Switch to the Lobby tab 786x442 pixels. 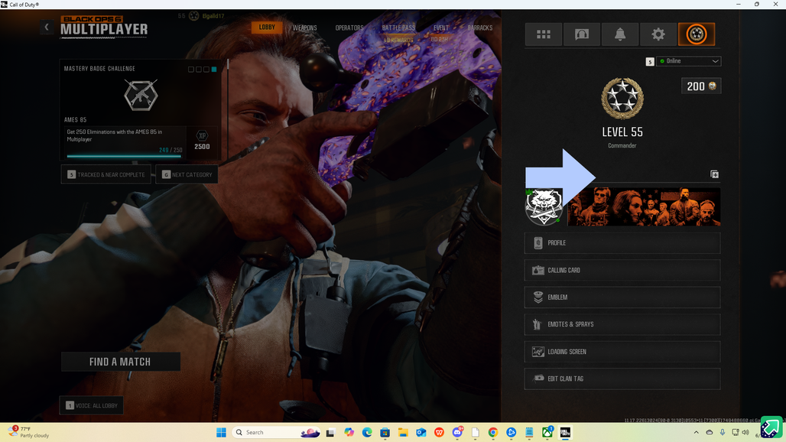[267, 27]
